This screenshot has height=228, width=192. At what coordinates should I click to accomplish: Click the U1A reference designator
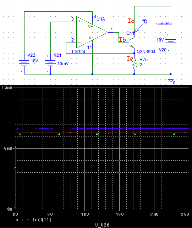point(101,19)
